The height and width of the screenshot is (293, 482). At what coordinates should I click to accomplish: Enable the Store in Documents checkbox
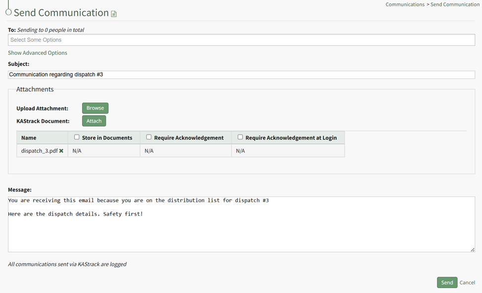77,137
